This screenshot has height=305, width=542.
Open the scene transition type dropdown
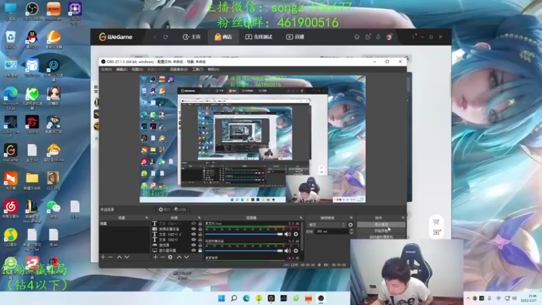click(327, 225)
